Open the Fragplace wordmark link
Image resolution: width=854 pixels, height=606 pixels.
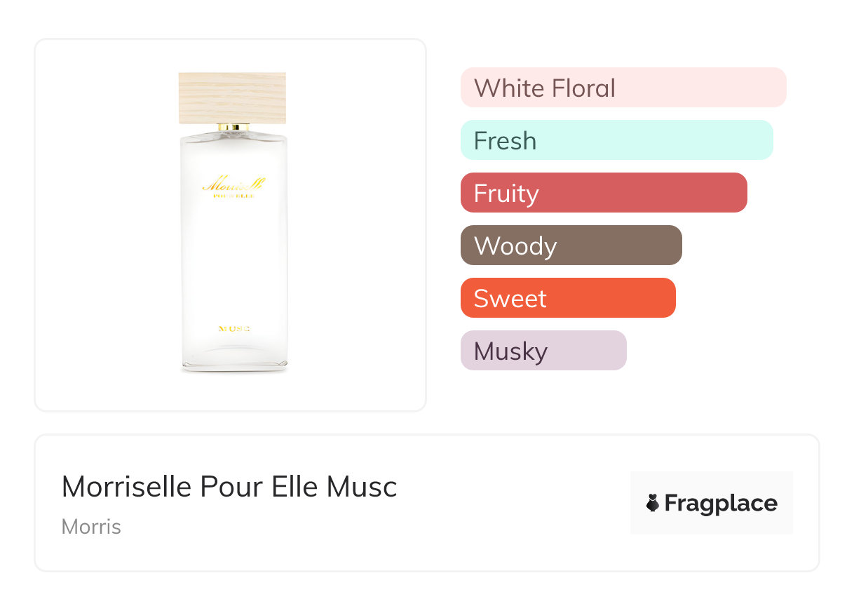point(721,504)
